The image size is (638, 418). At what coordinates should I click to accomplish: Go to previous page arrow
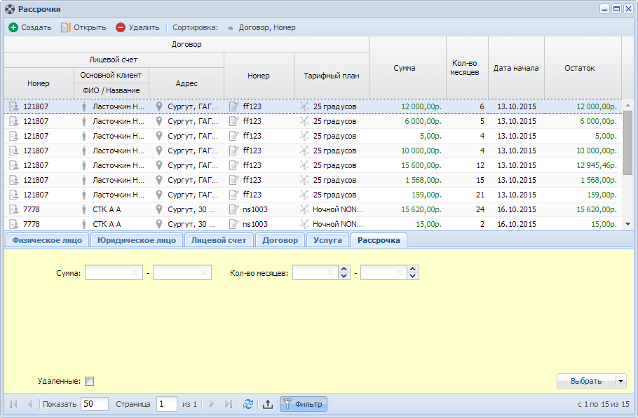[29, 404]
